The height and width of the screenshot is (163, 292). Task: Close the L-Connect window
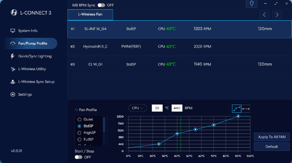287,4
